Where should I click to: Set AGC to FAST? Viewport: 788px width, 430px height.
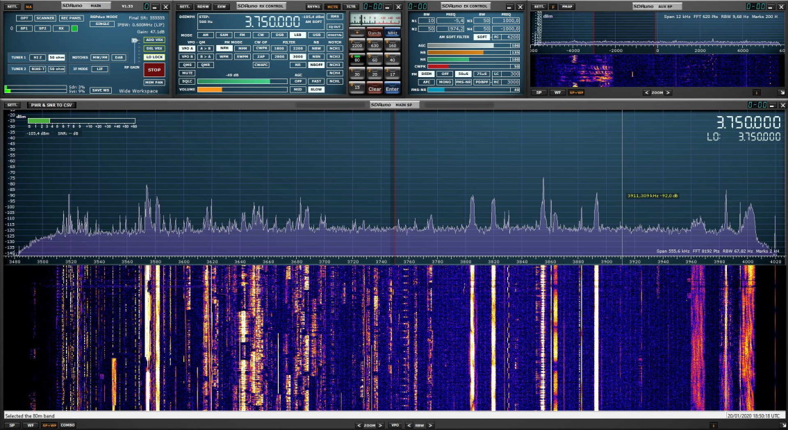coord(316,81)
